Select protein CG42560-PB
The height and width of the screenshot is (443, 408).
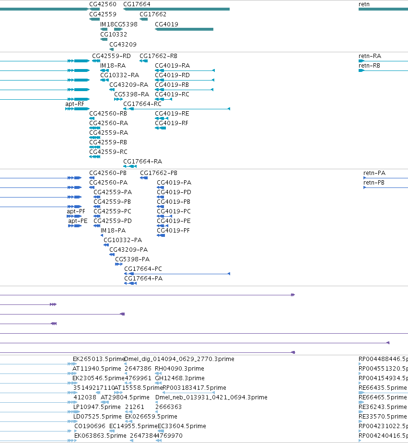[x=108, y=173]
